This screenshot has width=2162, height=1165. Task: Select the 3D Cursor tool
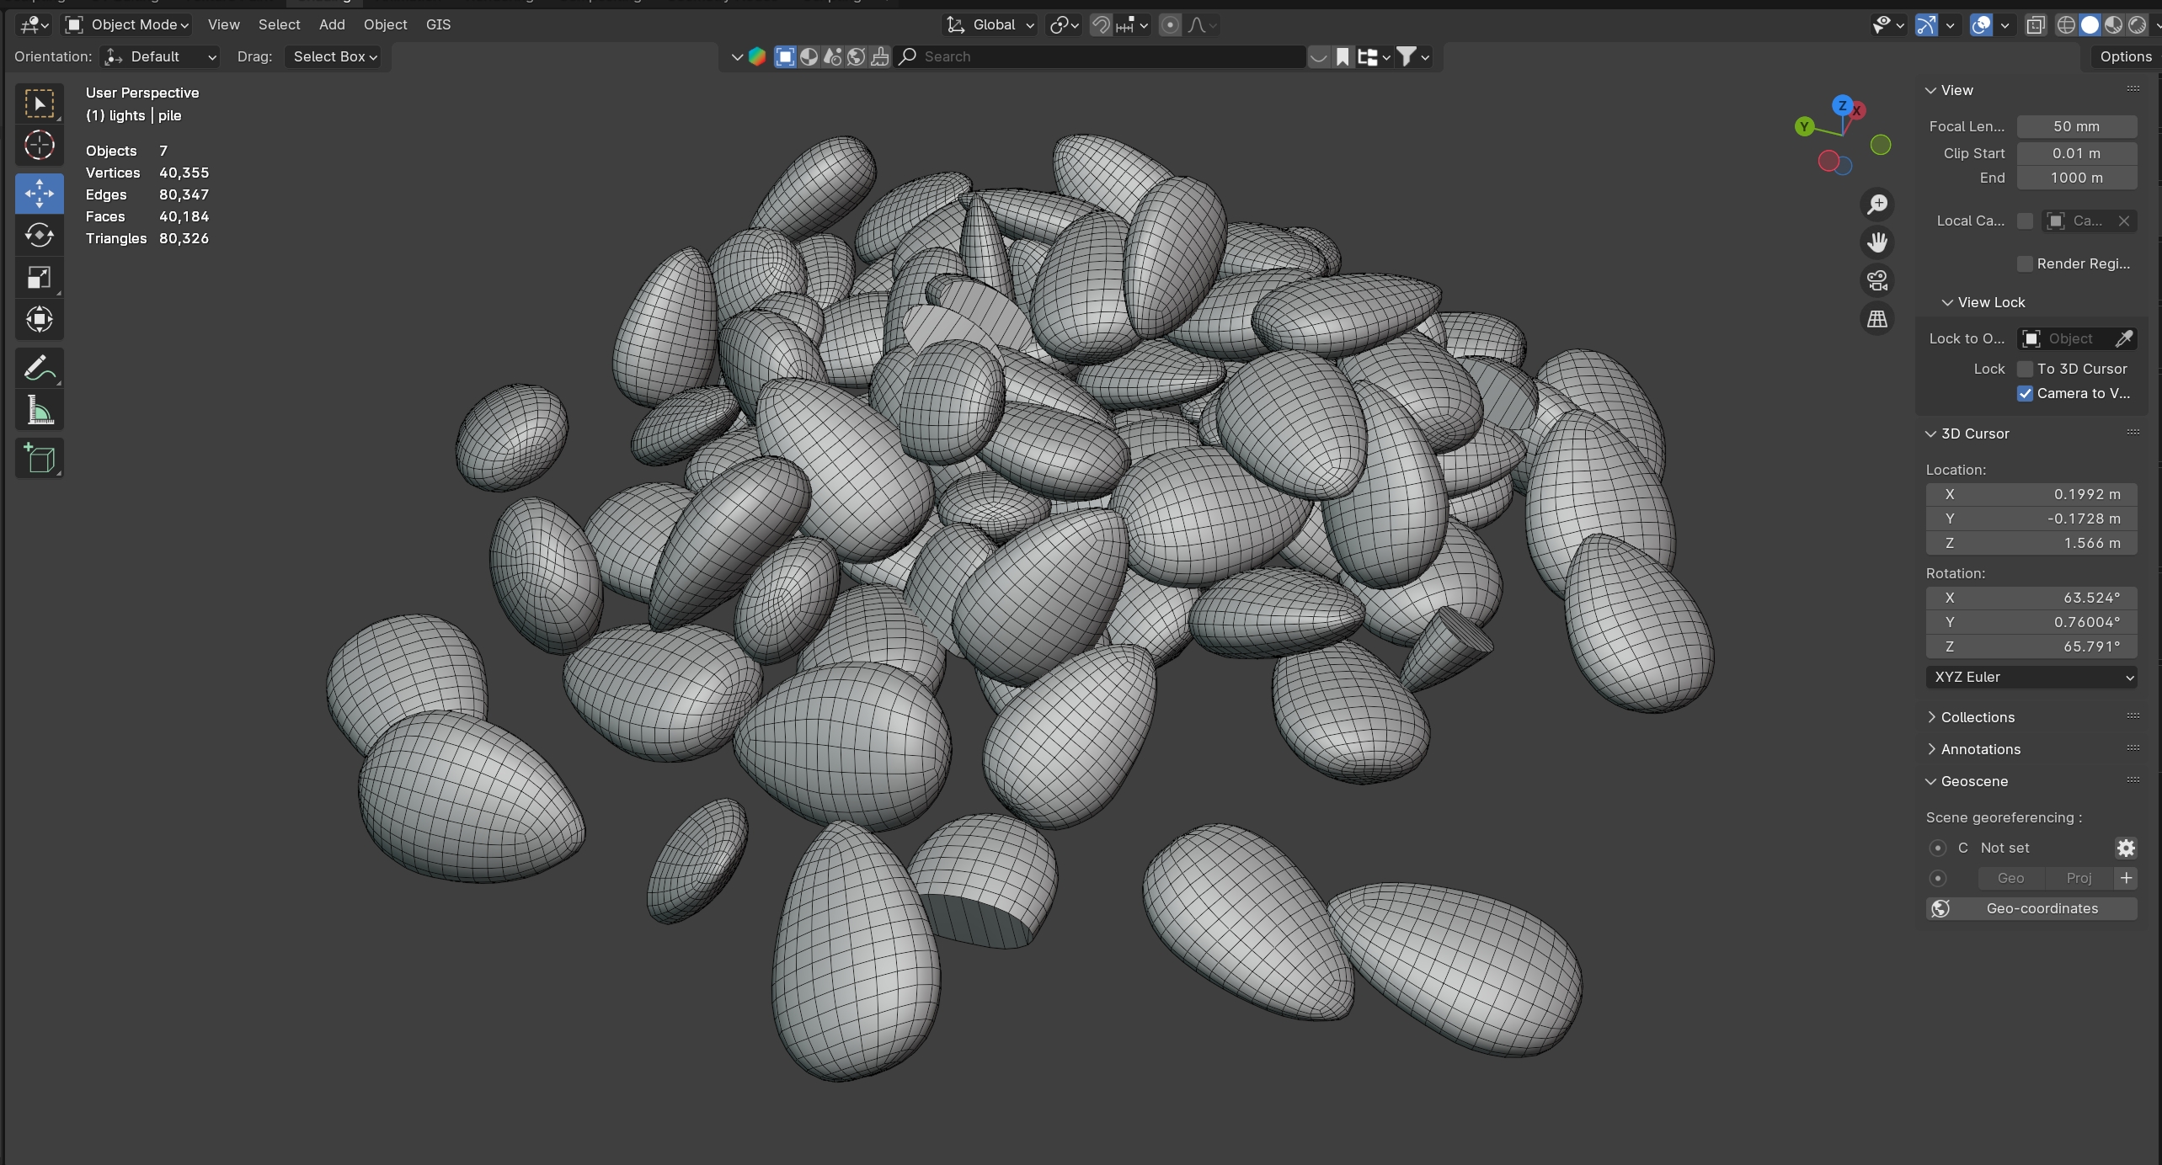coord(39,146)
